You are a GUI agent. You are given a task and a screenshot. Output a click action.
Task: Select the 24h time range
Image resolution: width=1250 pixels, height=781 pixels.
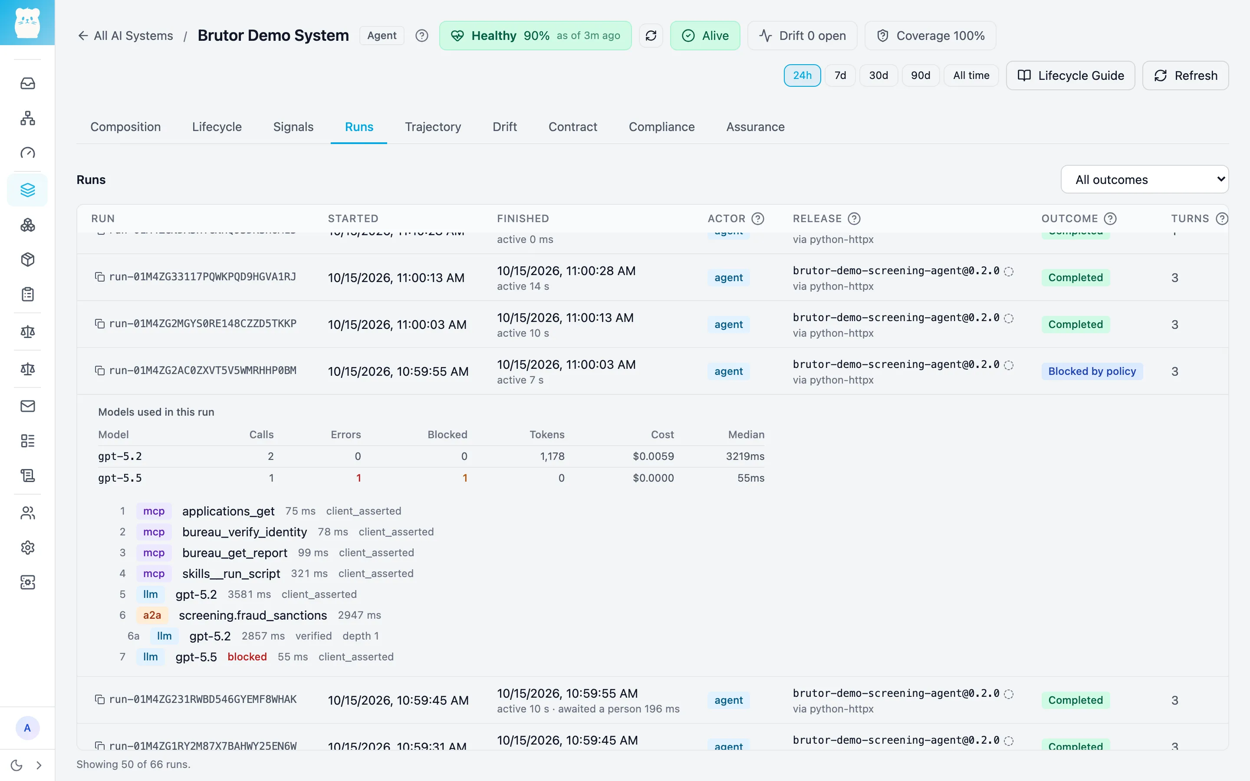[802, 75]
